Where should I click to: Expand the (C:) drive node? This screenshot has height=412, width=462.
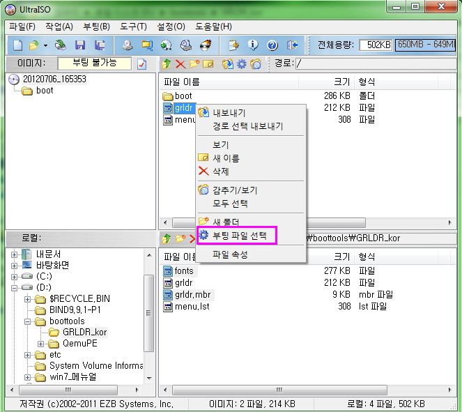click(x=14, y=277)
